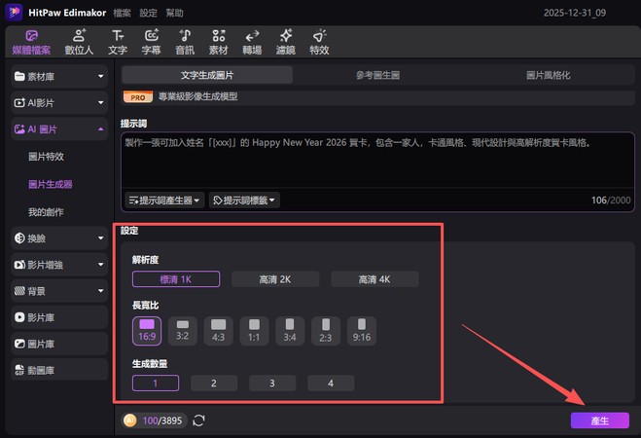Open the 幫助 help menu
The height and width of the screenshot is (438, 641).
pyautogui.click(x=174, y=13)
